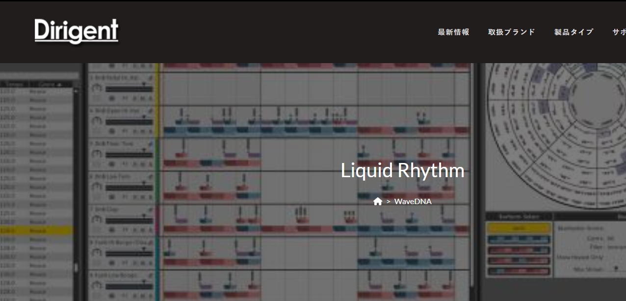Open the 製品タイプ menu

tap(574, 31)
